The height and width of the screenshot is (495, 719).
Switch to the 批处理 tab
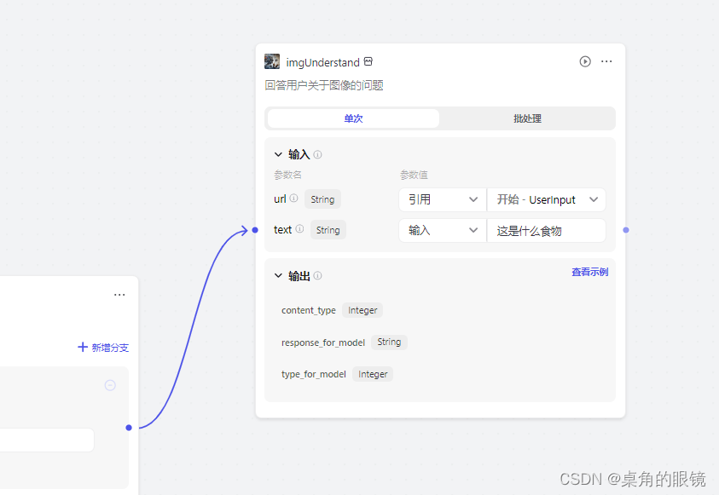[527, 118]
